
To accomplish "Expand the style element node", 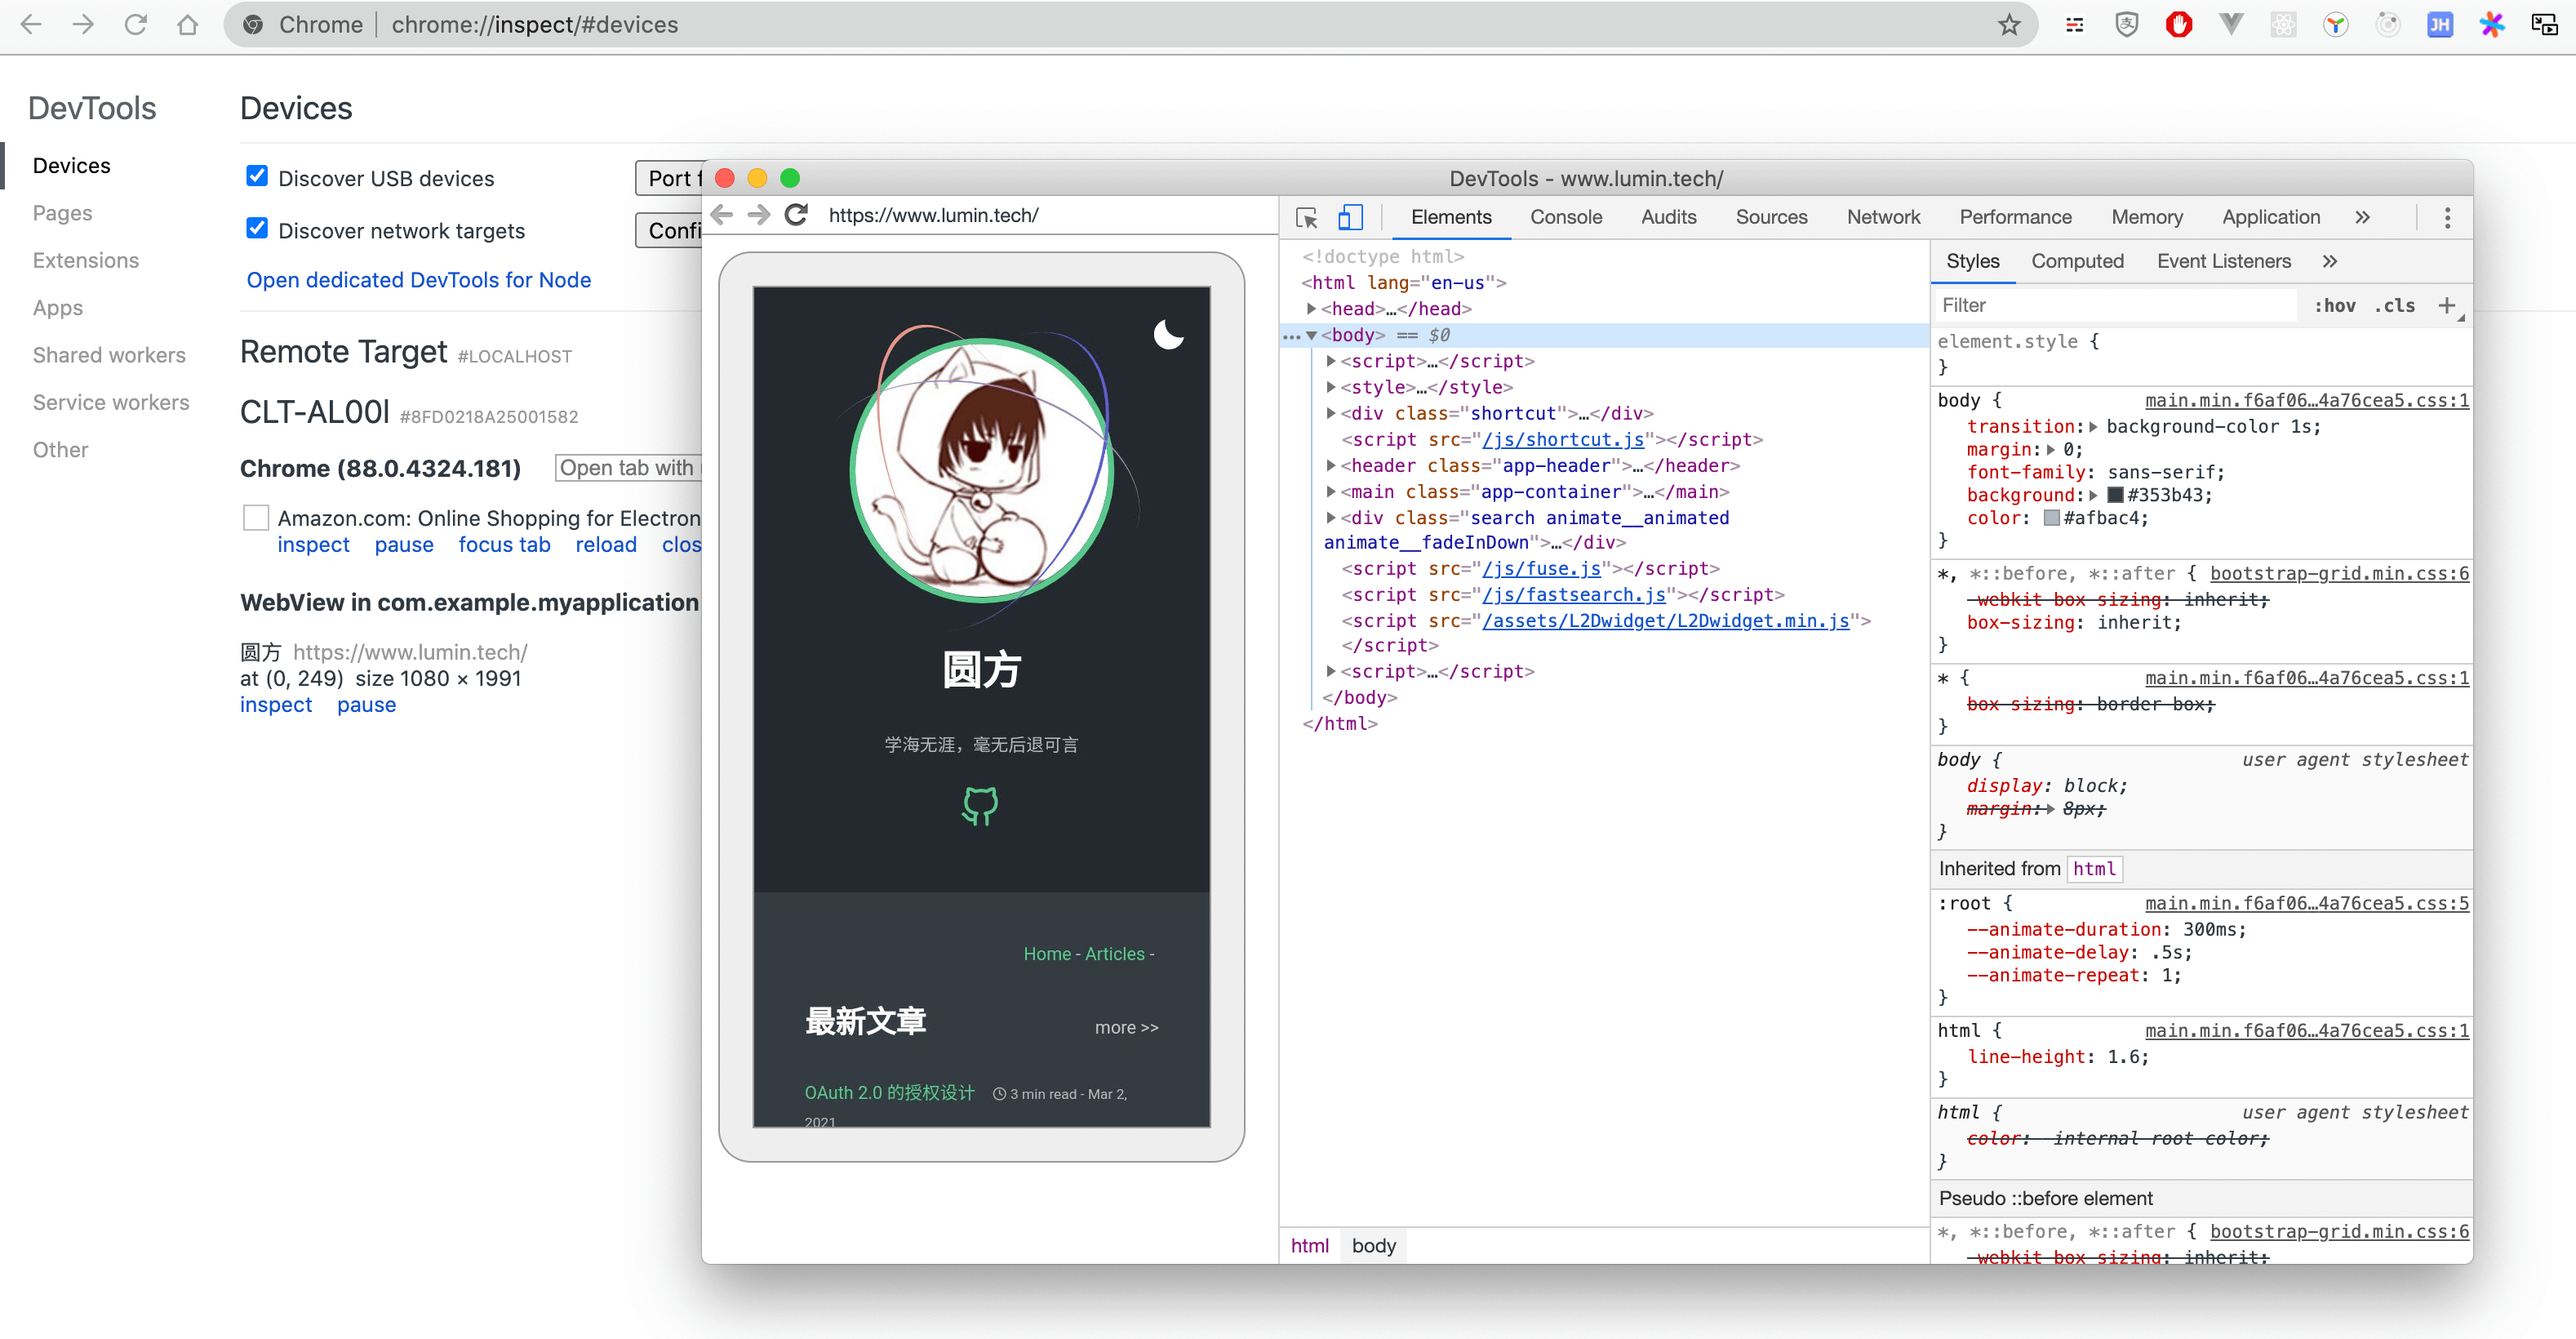I will coord(1331,387).
